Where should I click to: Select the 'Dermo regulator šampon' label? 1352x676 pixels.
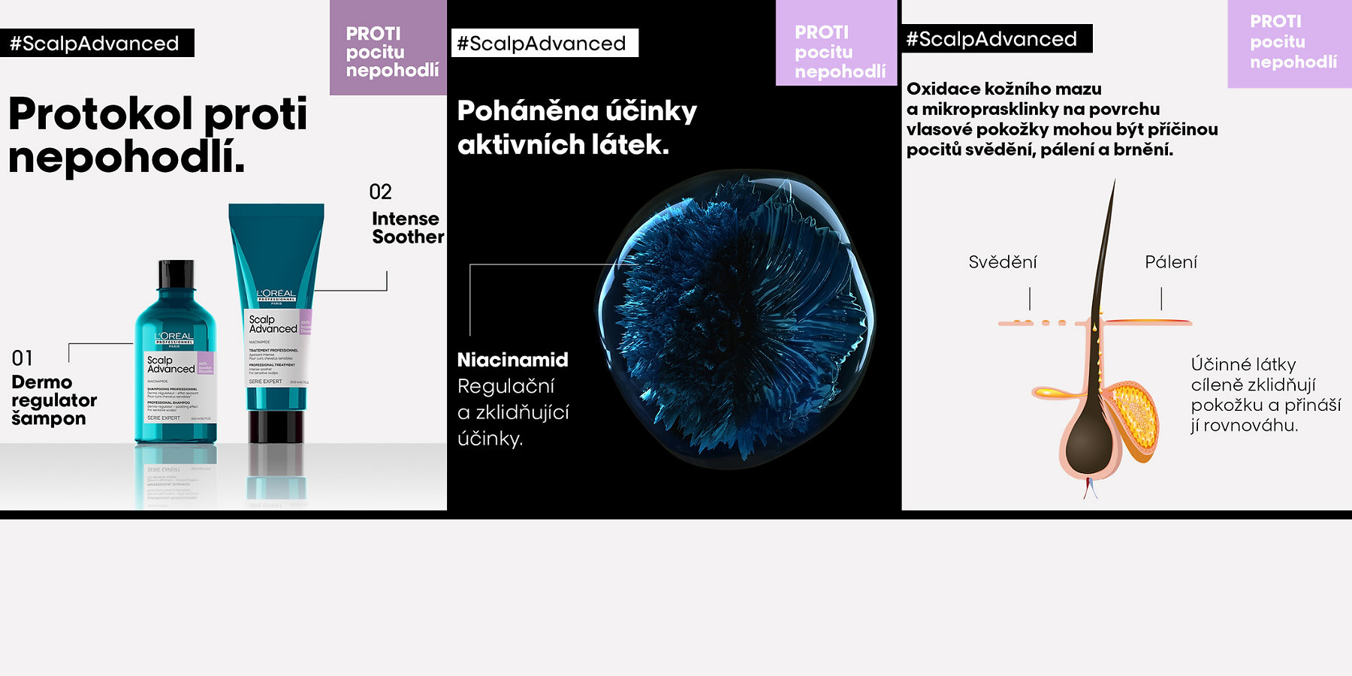point(53,400)
